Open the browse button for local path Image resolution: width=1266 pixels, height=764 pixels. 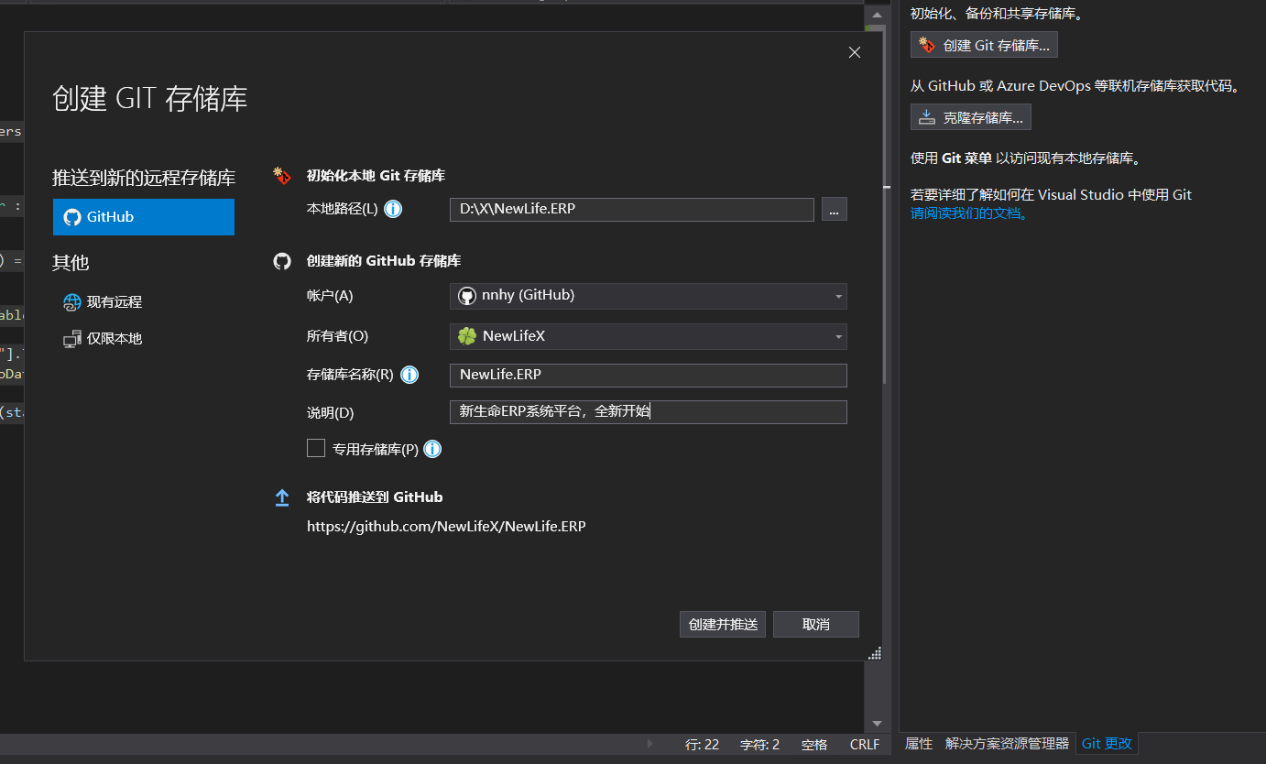[835, 210]
